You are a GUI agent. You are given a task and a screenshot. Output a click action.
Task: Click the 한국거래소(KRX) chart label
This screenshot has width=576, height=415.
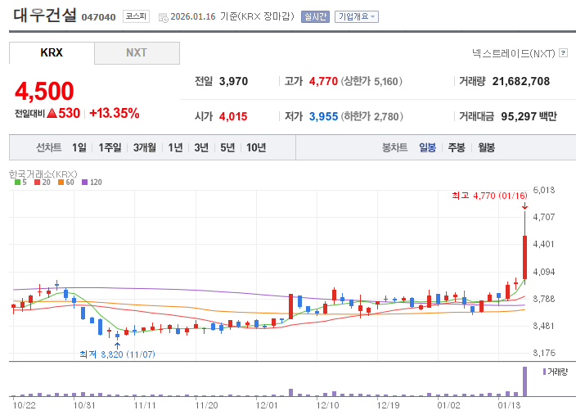pos(43,174)
